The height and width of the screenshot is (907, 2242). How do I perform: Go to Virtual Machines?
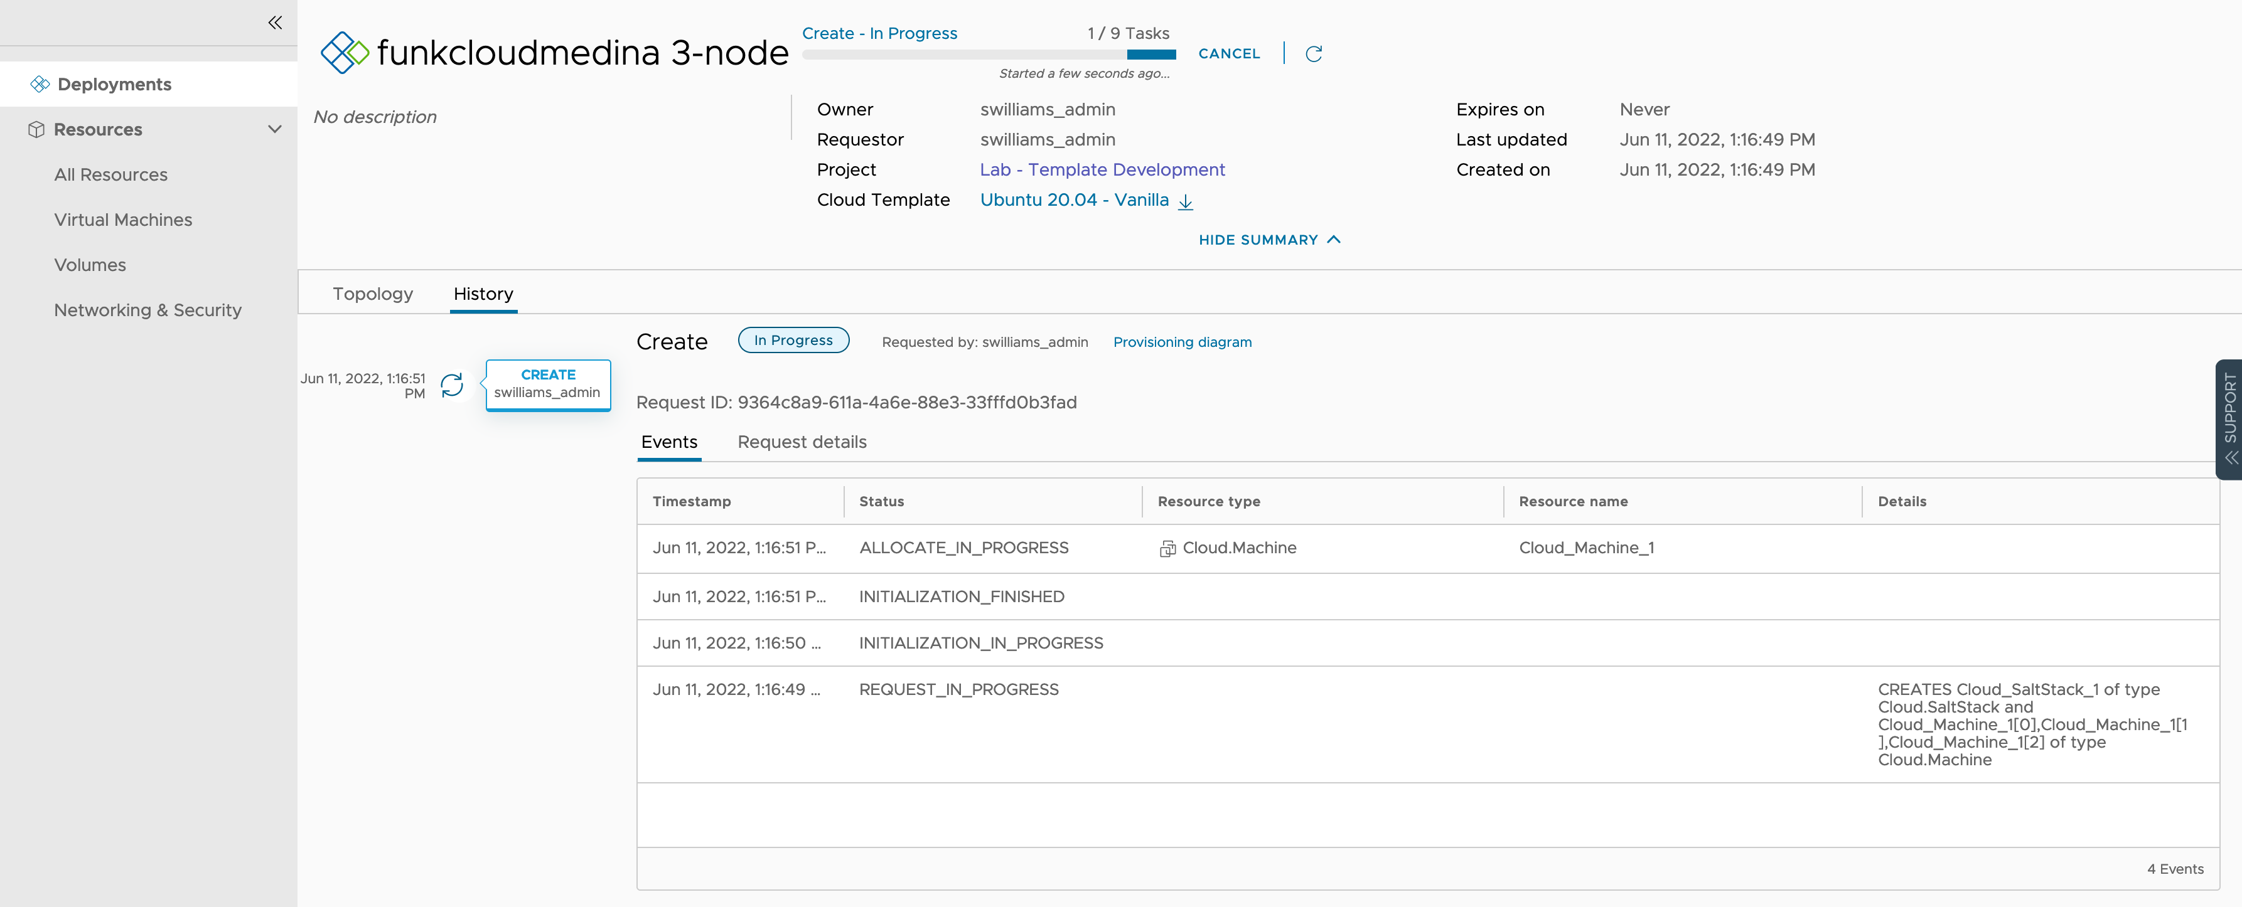click(123, 220)
